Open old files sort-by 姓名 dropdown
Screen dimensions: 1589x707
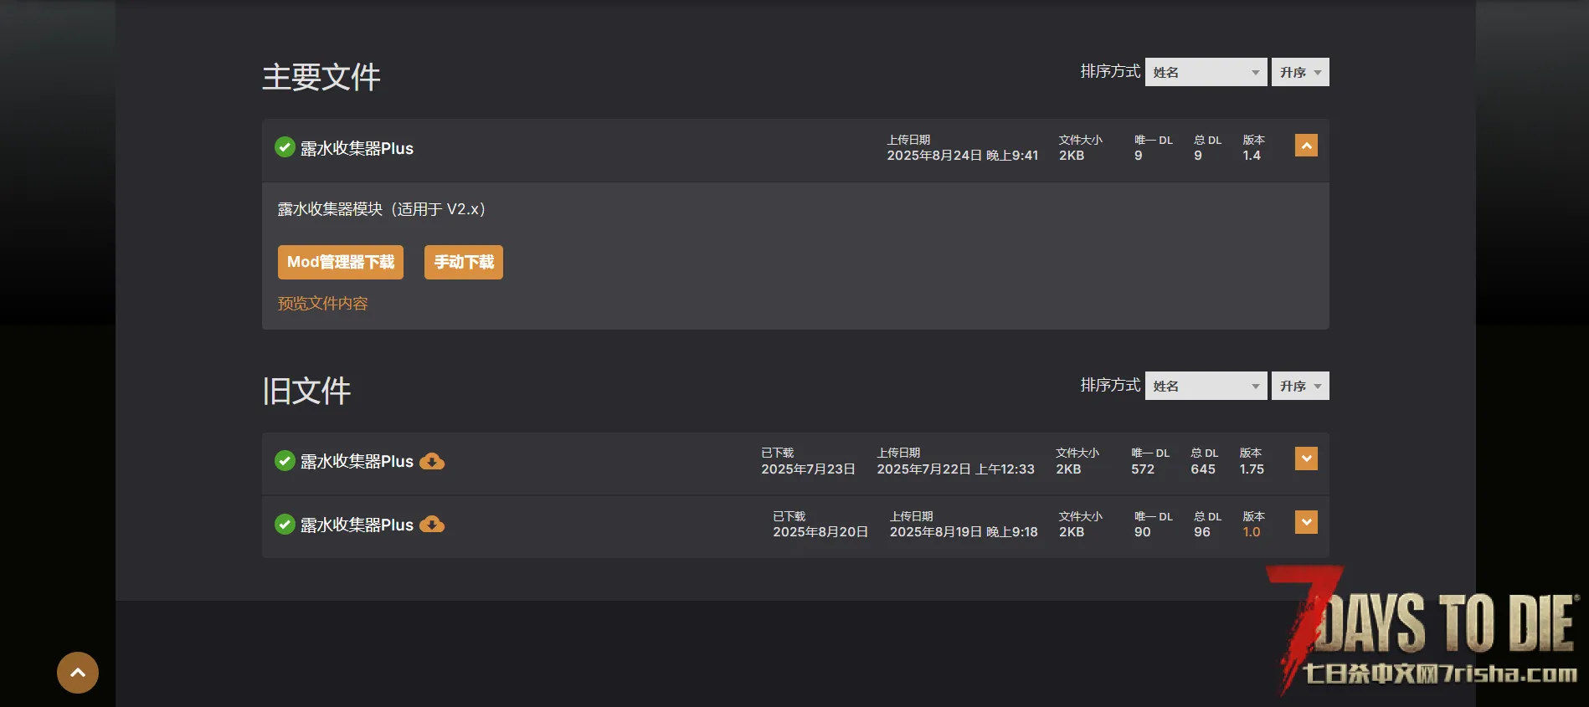point(1206,386)
